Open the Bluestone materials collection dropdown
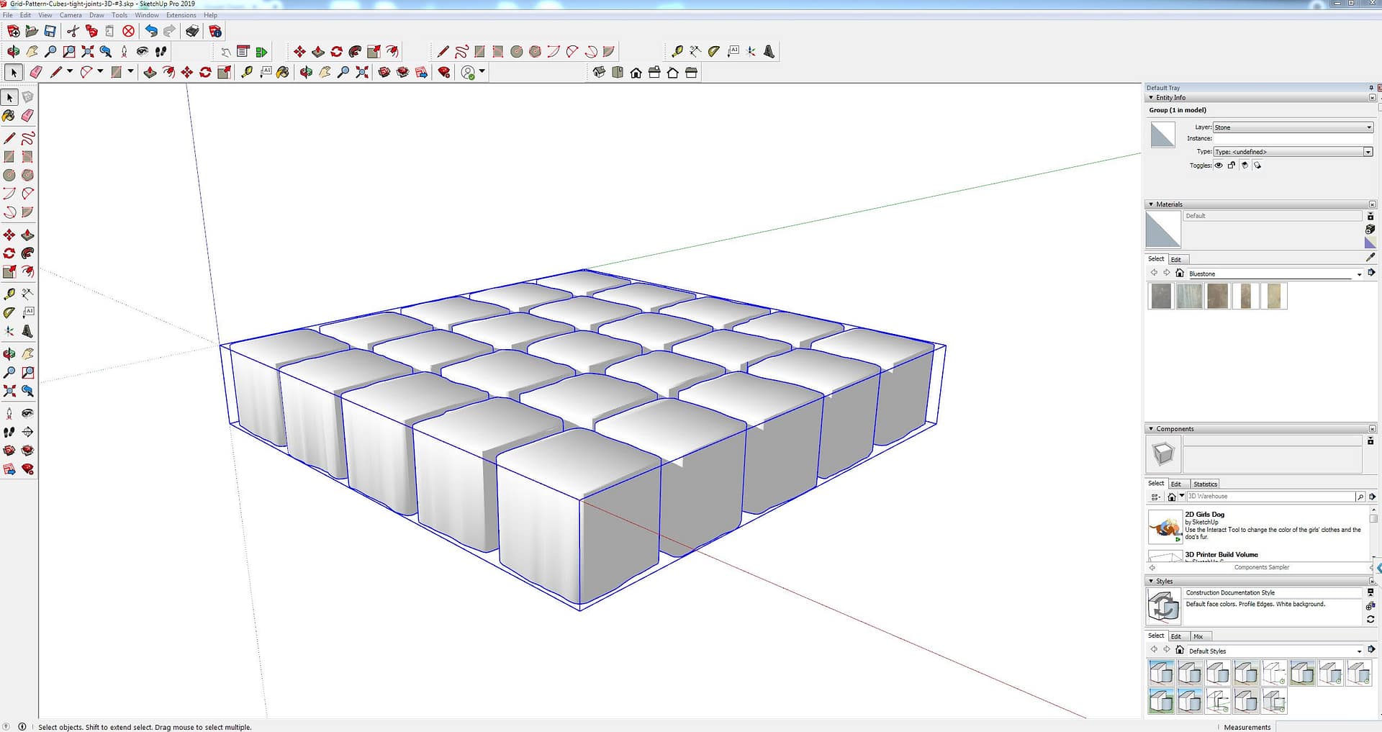The width and height of the screenshot is (1382, 732). click(1358, 274)
